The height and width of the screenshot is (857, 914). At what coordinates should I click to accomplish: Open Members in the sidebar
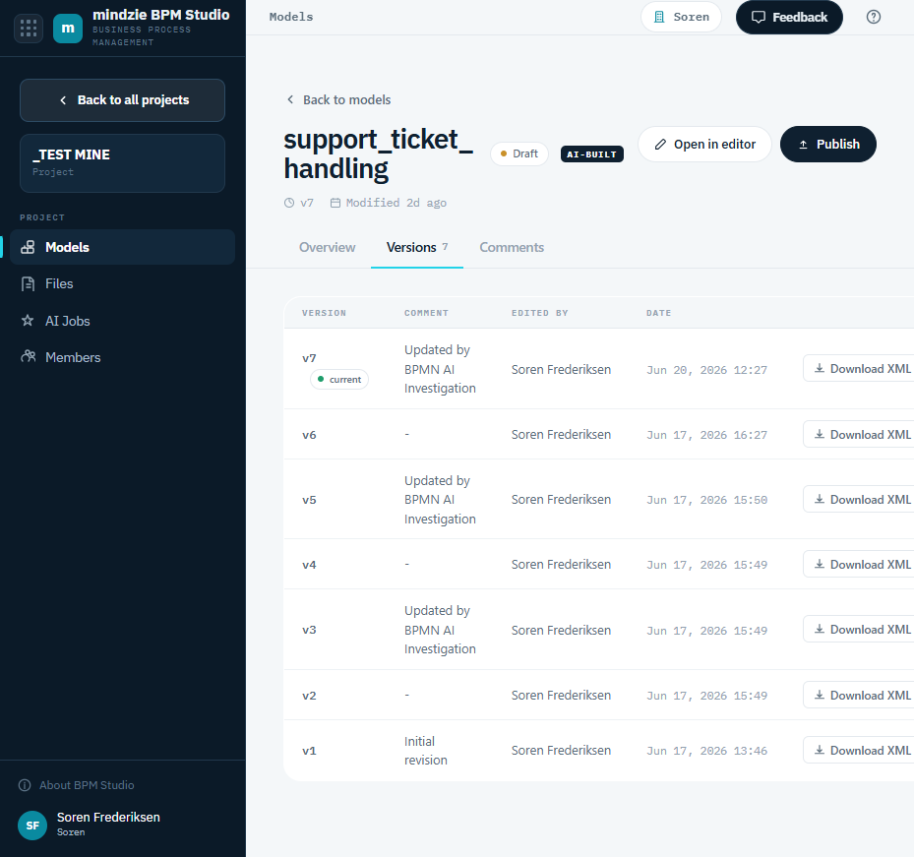(x=122, y=357)
